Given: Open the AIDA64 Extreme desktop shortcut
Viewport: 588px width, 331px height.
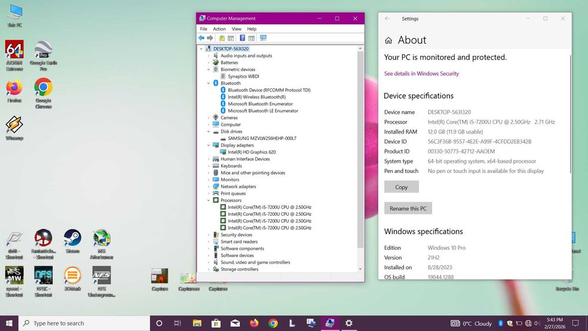Looking at the screenshot, I should 14,55.
